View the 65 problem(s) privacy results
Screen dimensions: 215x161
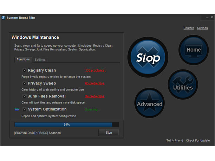pyautogui.click(x=95, y=83)
